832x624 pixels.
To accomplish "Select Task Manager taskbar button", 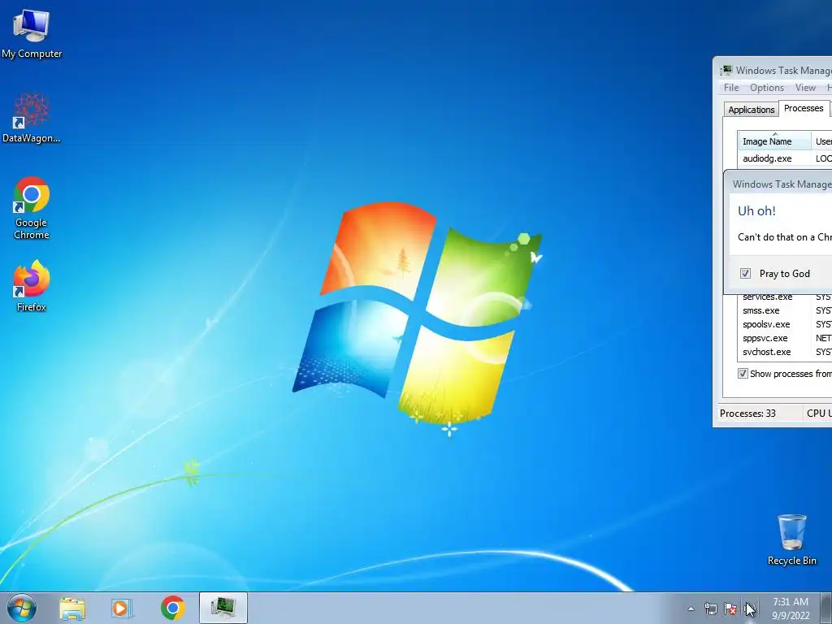I will pyautogui.click(x=223, y=608).
